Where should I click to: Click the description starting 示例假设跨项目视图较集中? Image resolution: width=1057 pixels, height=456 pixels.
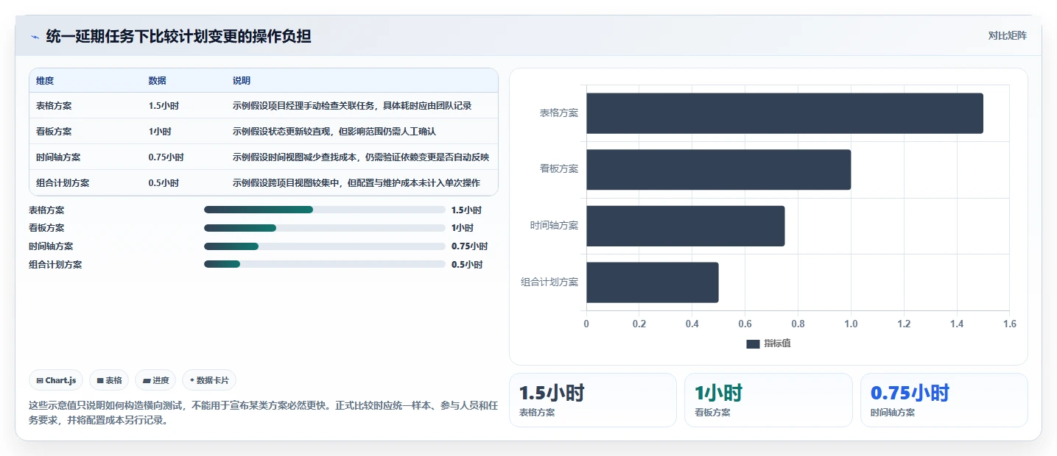click(x=357, y=183)
